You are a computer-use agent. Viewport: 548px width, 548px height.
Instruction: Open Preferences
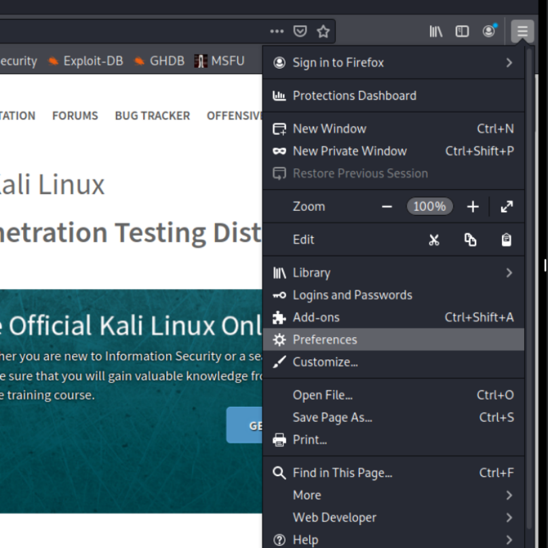tap(393, 340)
